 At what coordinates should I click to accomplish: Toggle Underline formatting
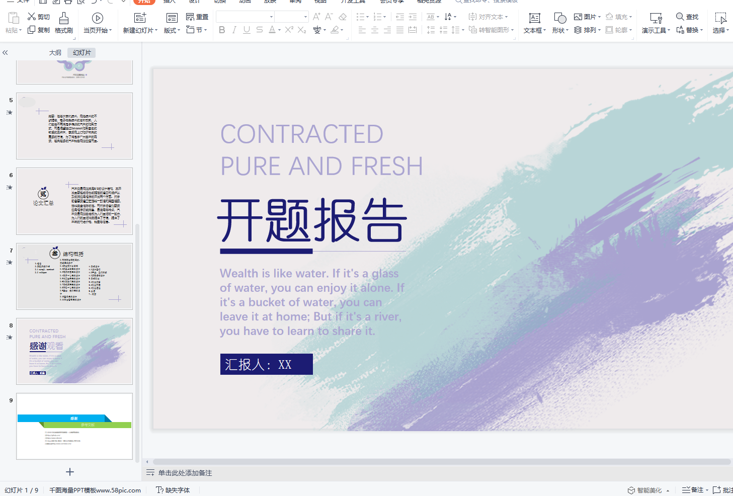coord(247,30)
